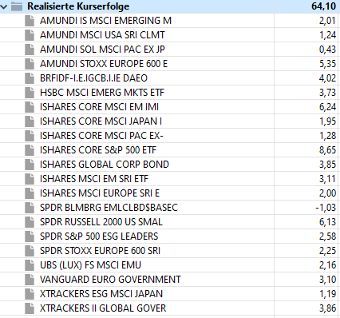
Task: Click the Realisierte Kurserfolge folder icon
Action: point(17,6)
